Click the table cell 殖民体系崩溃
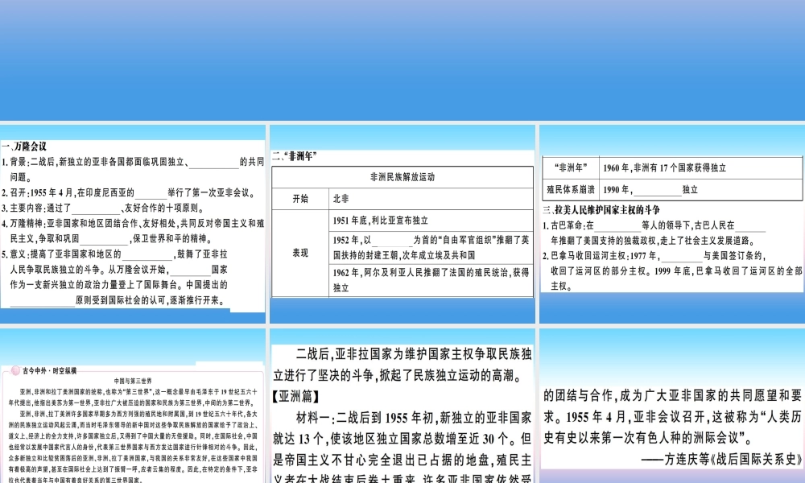Viewport: 805px width, 483px height. (571, 189)
